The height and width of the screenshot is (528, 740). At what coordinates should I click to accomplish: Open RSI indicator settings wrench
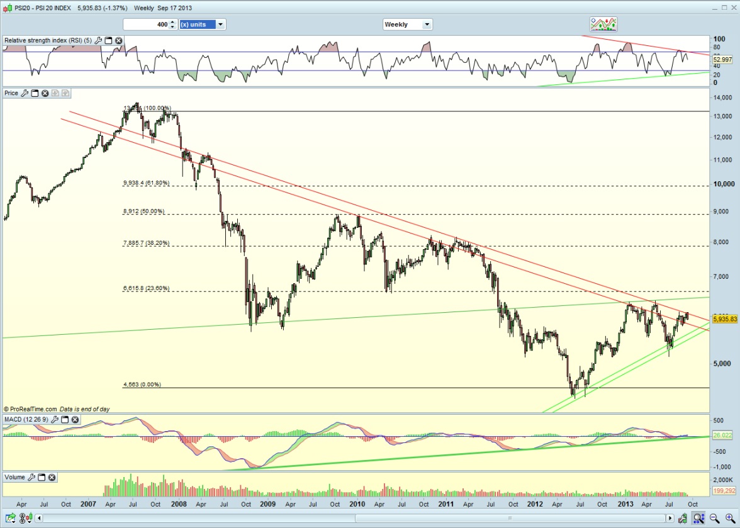click(98, 40)
